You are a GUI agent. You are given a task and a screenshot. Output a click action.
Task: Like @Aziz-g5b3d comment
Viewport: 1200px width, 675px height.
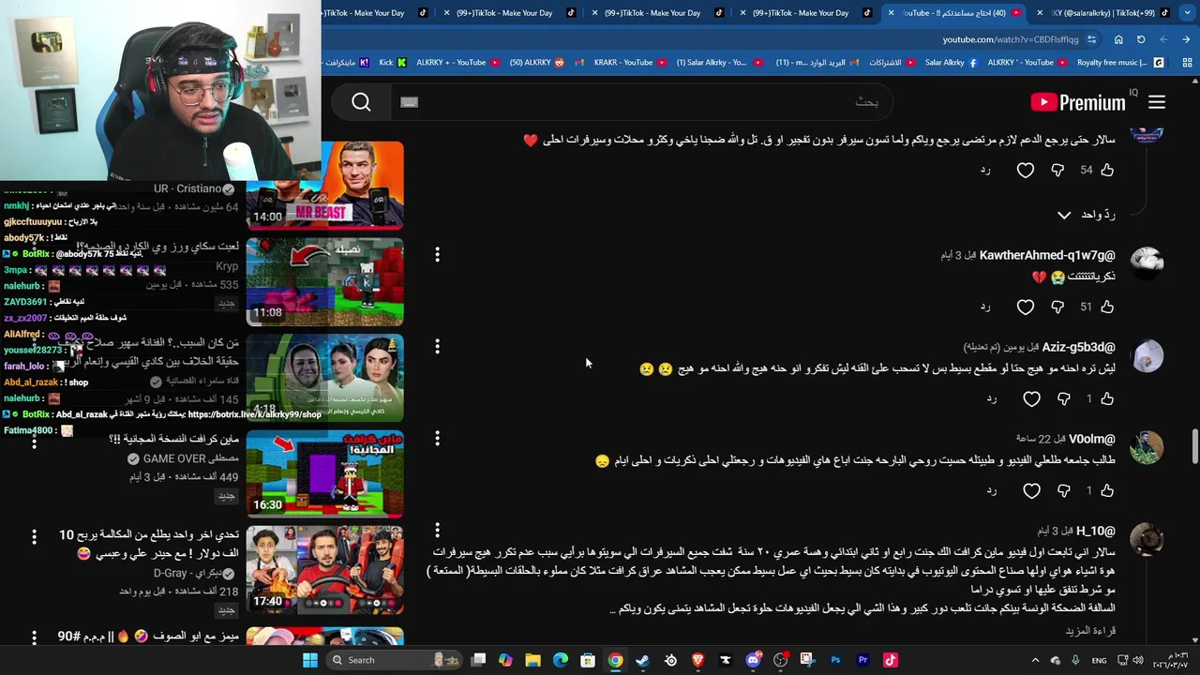(1107, 398)
